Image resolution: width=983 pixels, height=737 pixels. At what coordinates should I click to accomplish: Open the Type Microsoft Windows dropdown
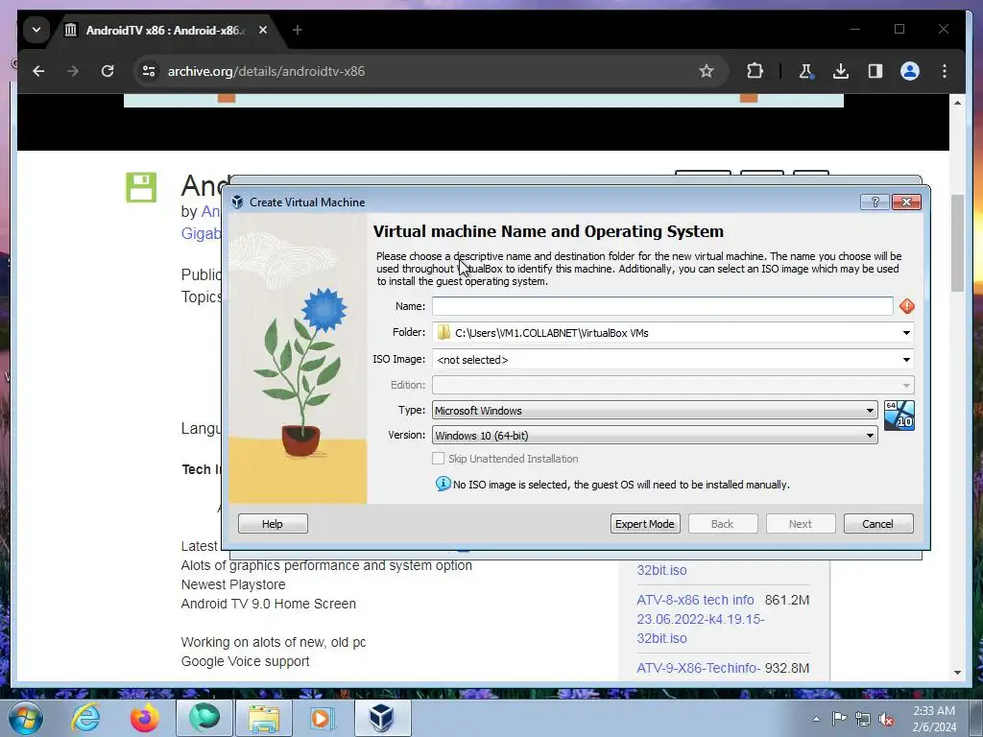(x=655, y=411)
